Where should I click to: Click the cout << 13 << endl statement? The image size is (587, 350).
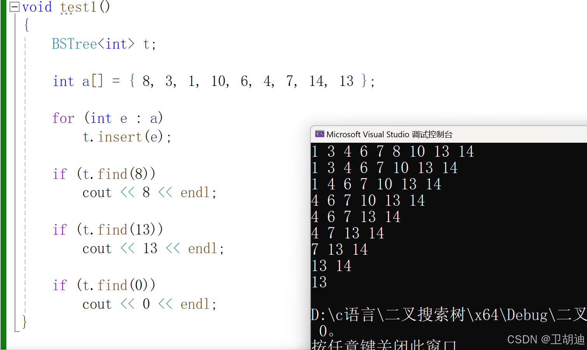pyautogui.click(x=153, y=248)
